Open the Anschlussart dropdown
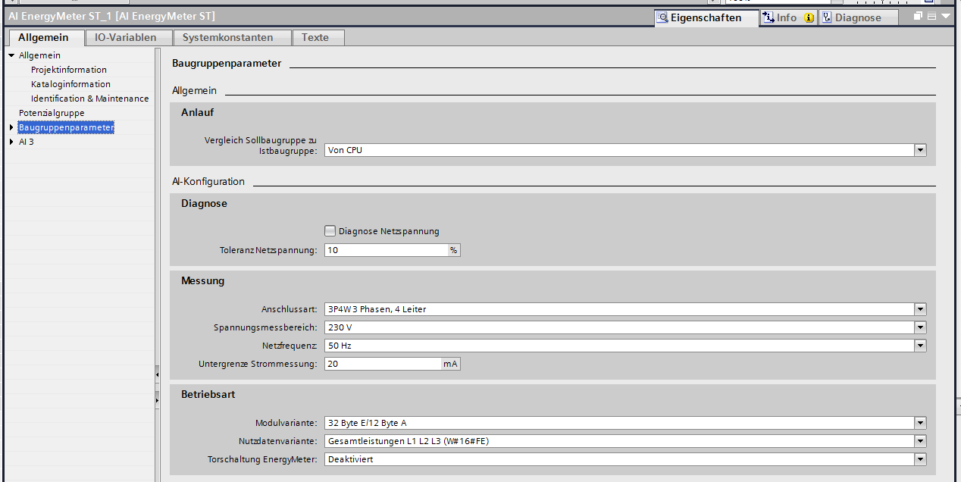The image size is (961, 482). (920, 309)
